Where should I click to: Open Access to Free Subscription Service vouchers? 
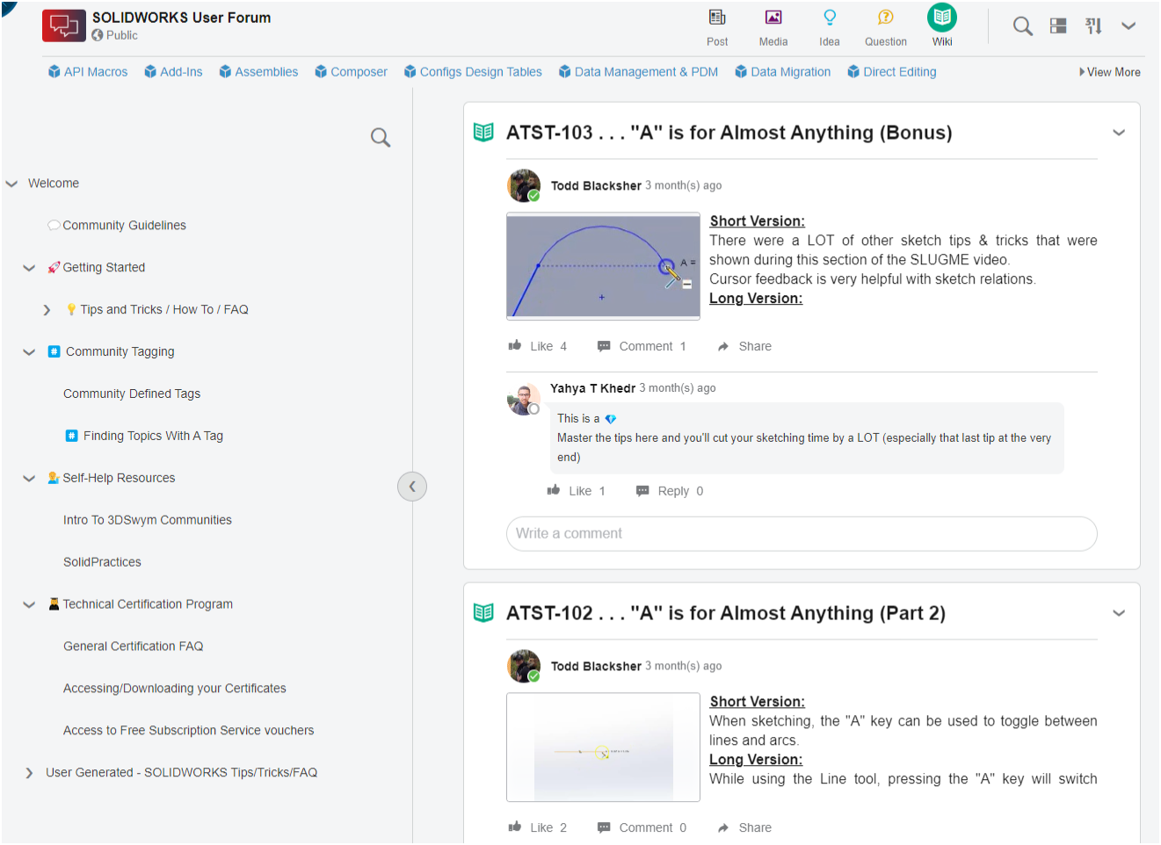click(x=189, y=732)
